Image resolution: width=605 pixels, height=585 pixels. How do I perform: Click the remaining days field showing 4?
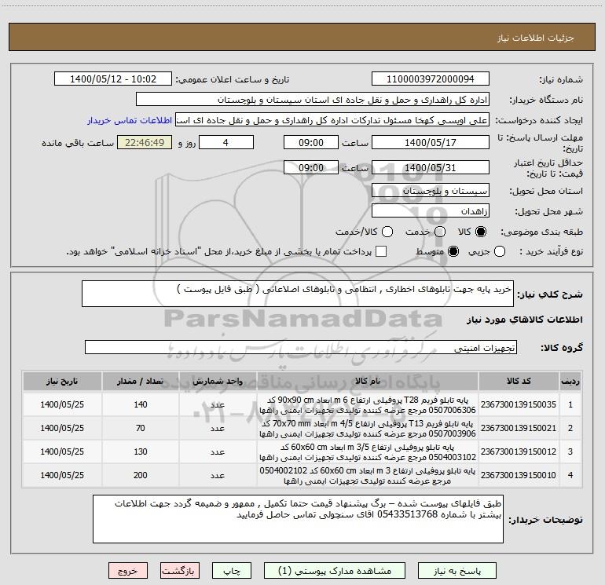226,143
